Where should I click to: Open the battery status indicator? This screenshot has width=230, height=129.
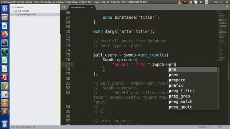pyautogui.click(x=216, y=2)
